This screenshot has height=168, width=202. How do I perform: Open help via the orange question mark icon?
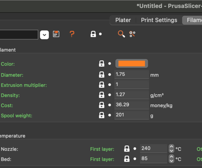(x=72, y=34)
